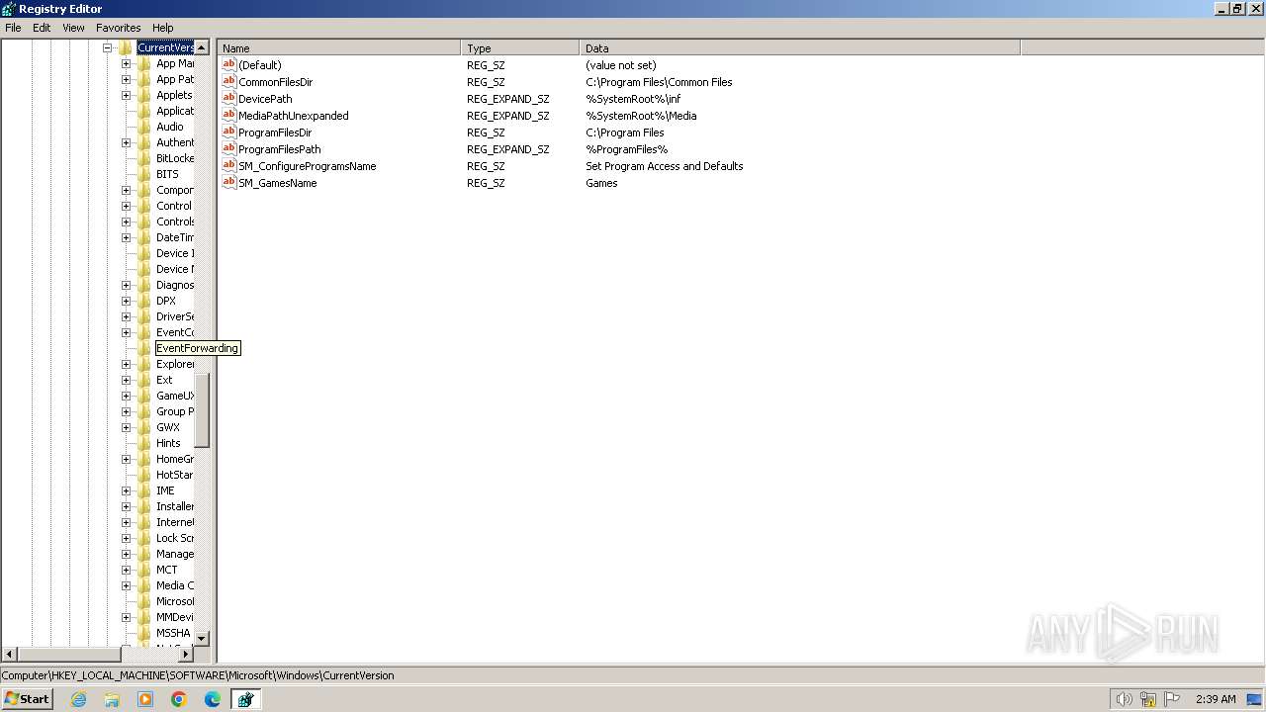Expand the Control Panel key node

pos(126,206)
